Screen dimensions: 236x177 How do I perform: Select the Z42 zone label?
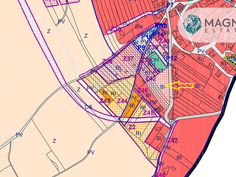[151, 78]
